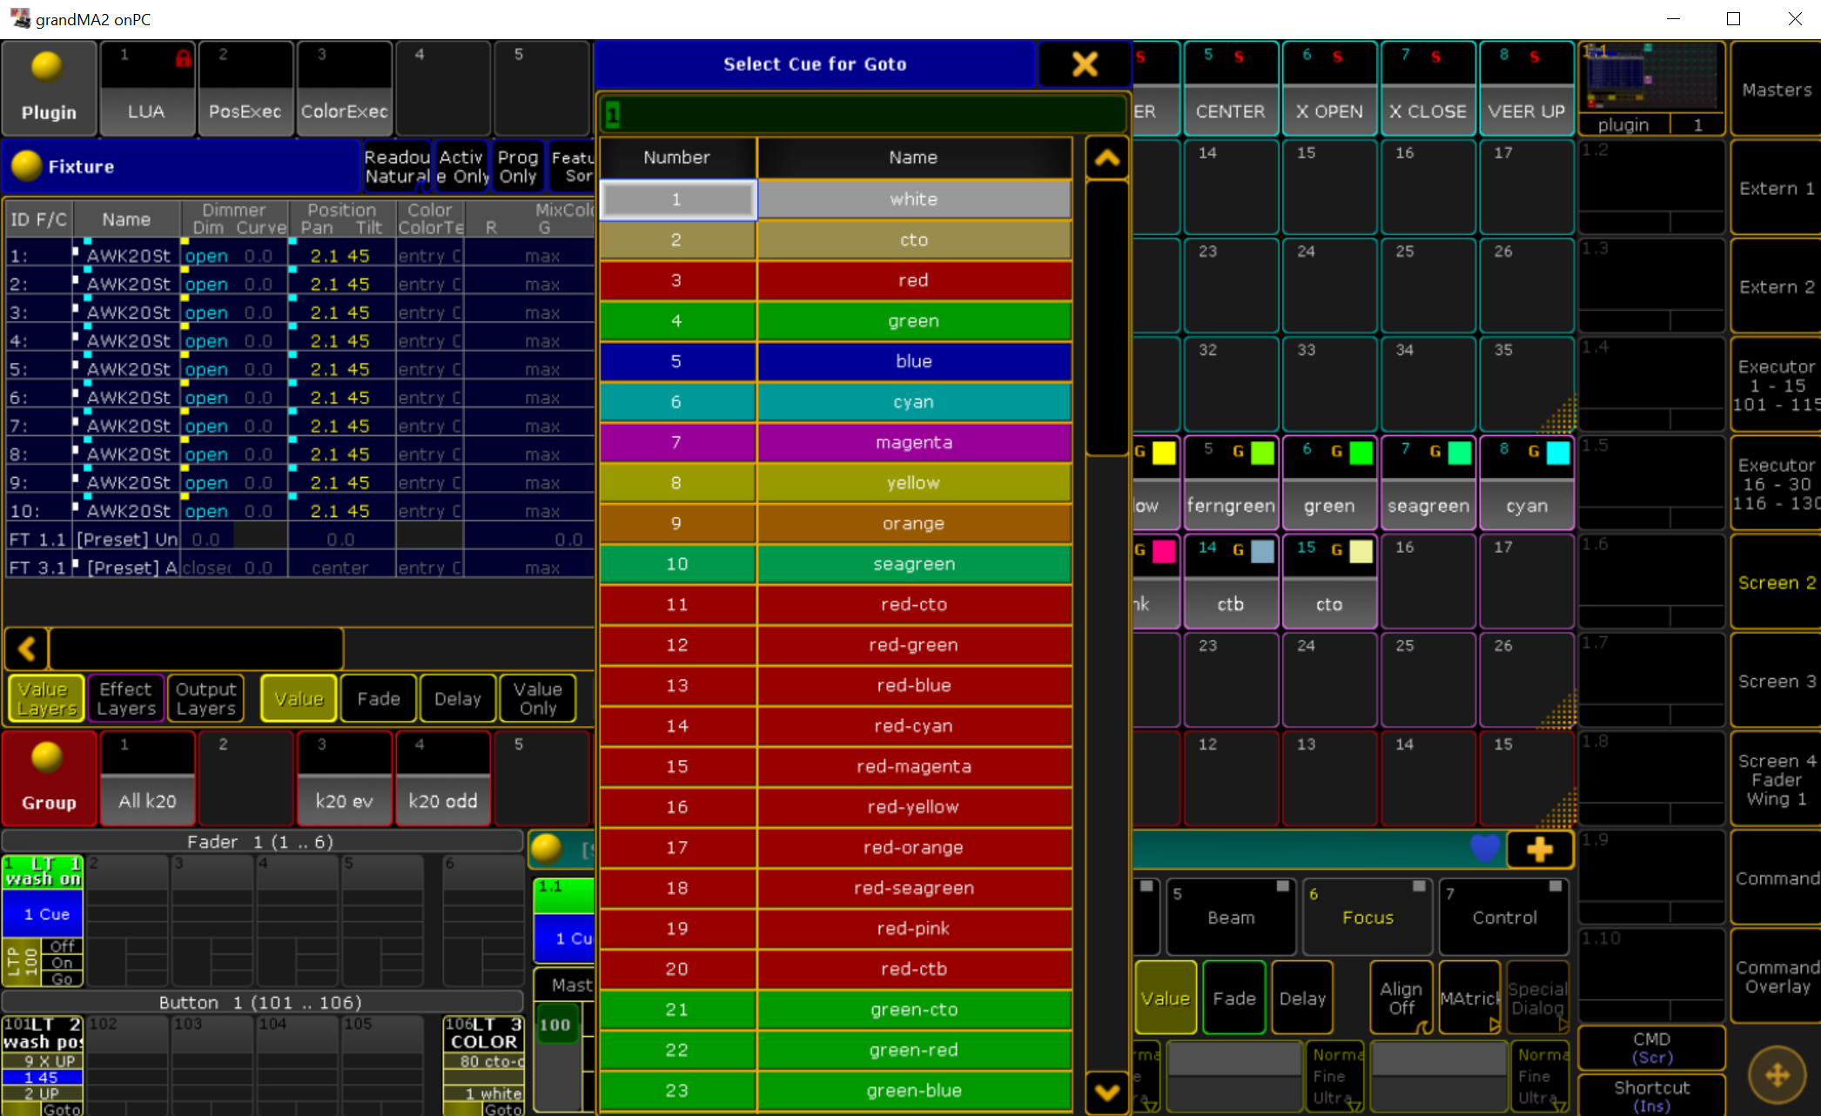Select the seagreen preset tile

click(1428, 485)
